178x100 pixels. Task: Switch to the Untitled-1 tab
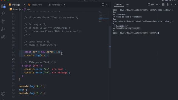pyautogui.click(x=57, y=5)
